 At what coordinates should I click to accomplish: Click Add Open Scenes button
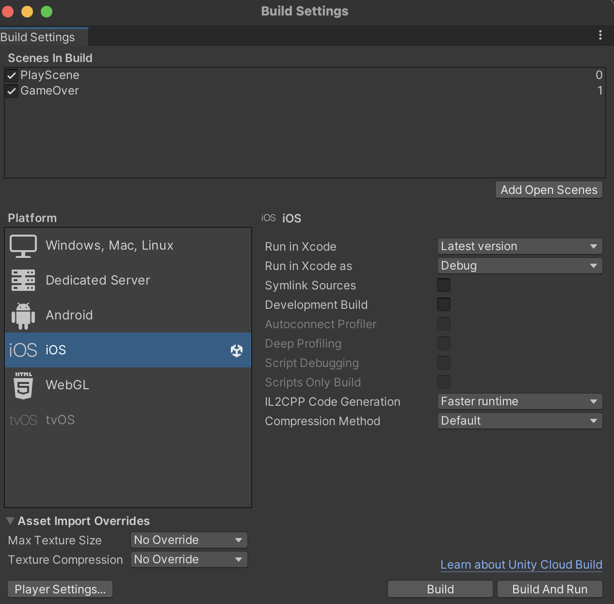tap(549, 190)
